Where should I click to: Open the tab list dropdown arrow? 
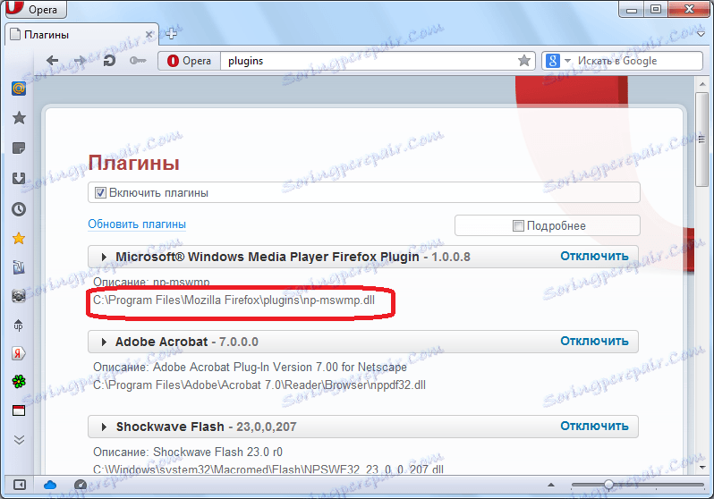pyautogui.click(x=701, y=34)
